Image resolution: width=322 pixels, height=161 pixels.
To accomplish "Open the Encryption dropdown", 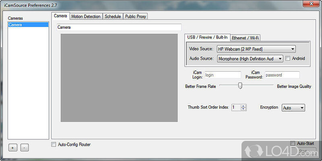I will tap(293, 108).
